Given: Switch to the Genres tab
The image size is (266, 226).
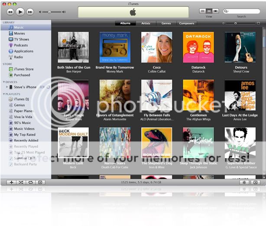Looking at the screenshot, I should click(166, 23).
